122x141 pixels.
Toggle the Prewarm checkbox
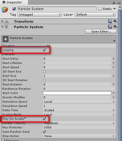[44, 54]
